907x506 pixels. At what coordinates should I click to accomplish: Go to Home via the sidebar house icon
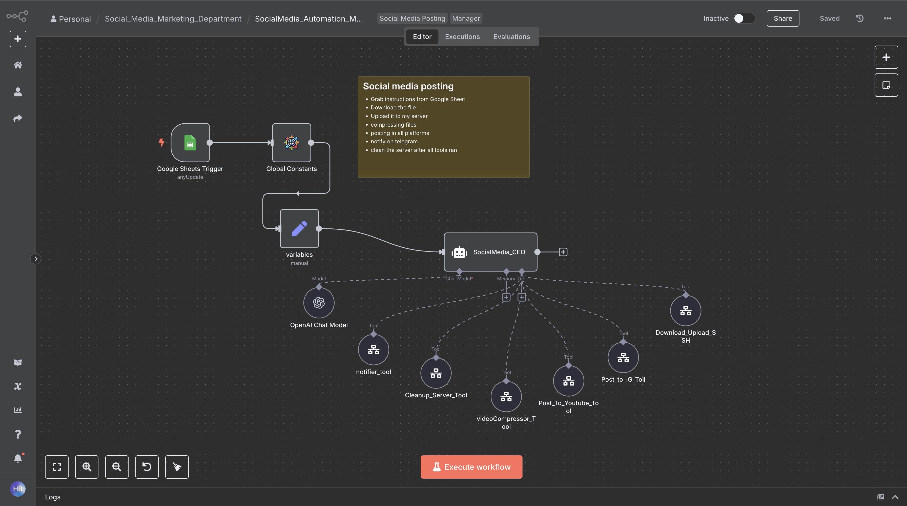pyautogui.click(x=18, y=65)
